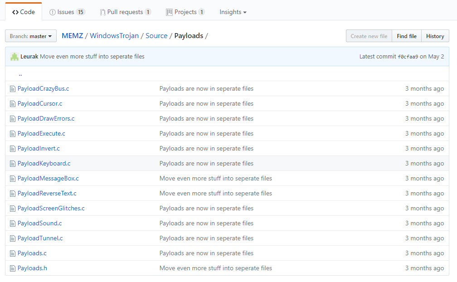Click commit message in PayloadKeyboard.c row
This screenshot has height=282, width=457.
pos(206,163)
